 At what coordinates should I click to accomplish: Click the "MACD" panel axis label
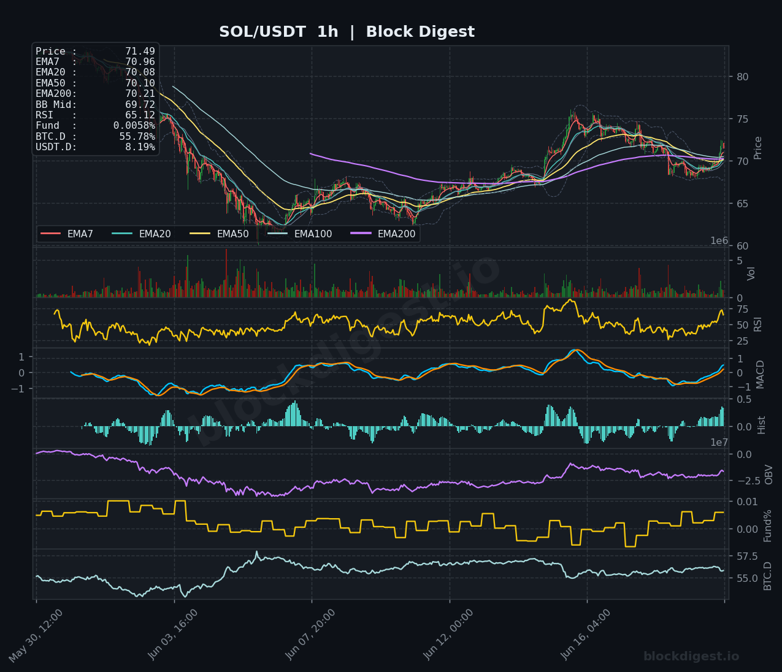point(761,374)
